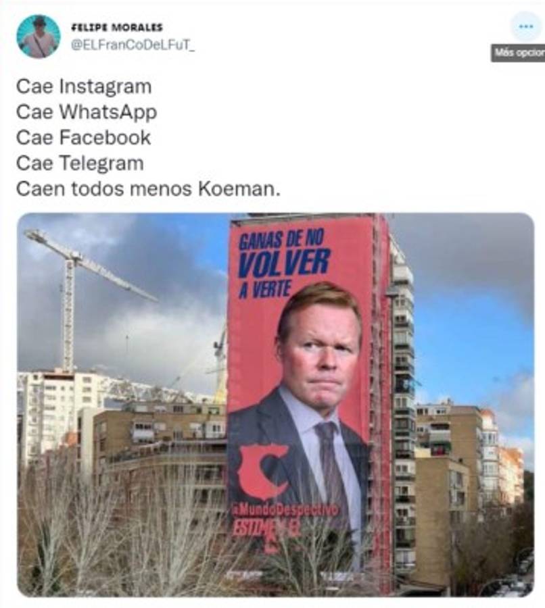Click the "Más opciones" tooltip label
545x608 pixels.
coord(518,53)
